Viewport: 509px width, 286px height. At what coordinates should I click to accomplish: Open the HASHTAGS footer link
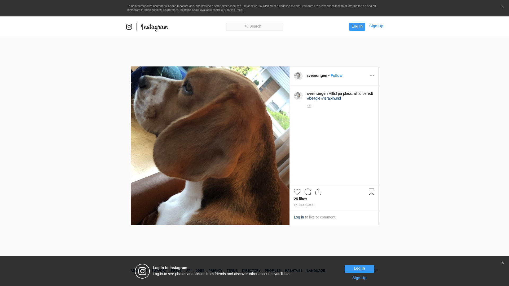(294, 271)
